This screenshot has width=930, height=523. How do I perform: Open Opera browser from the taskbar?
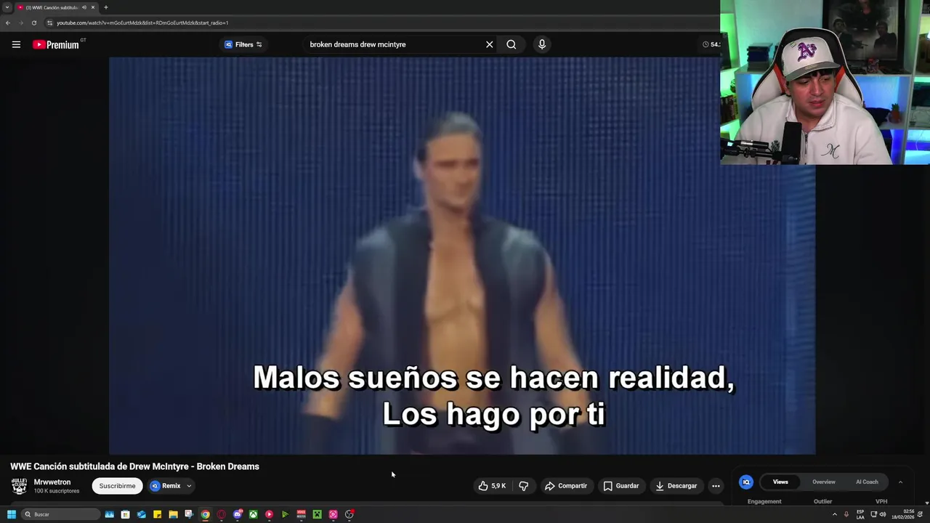(221, 514)
